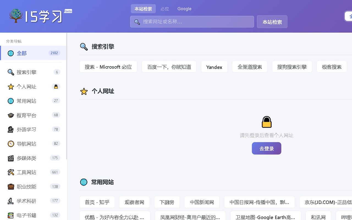Click the books icon for 电子书籍
The image size is (352, 220).
point(11,215)
